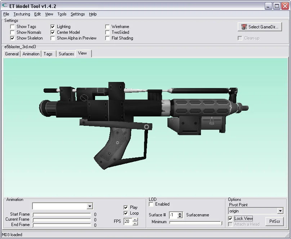Click the Start Frame slider
Viewport: 291px width, 239px height.
tap(62, 215)
